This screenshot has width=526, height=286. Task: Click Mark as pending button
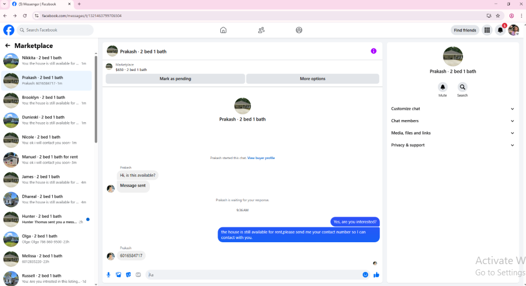[175, 78]
